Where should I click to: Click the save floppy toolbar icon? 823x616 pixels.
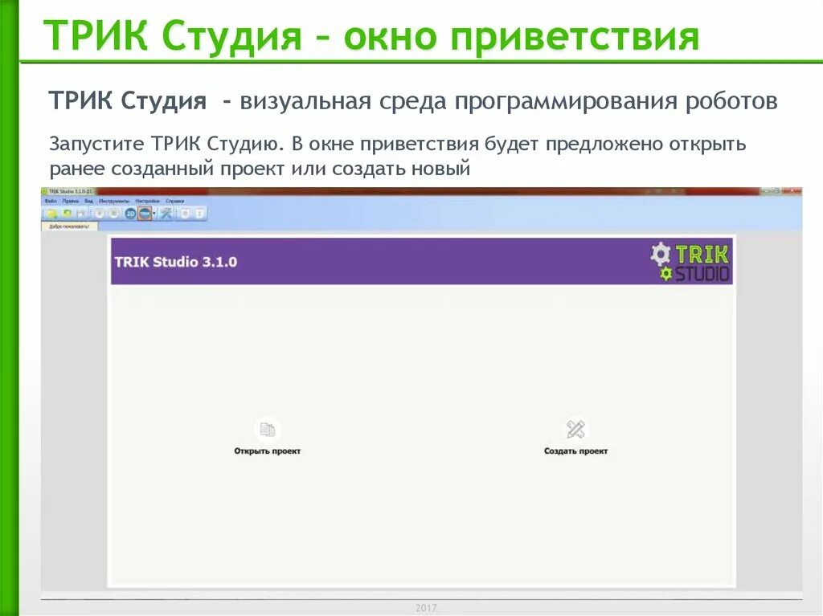80,214
